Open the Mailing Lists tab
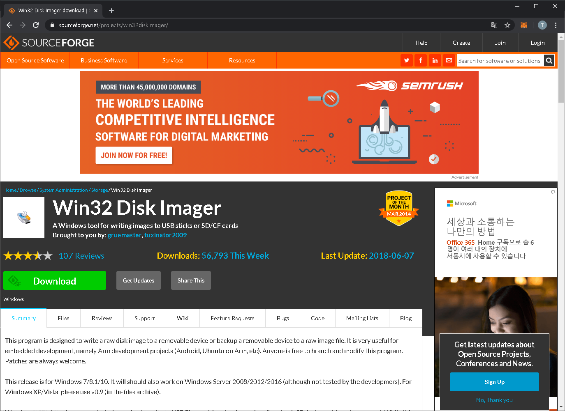Image resolution: width=565 pixels, height=411 pixels. click(x=362, y=318)
